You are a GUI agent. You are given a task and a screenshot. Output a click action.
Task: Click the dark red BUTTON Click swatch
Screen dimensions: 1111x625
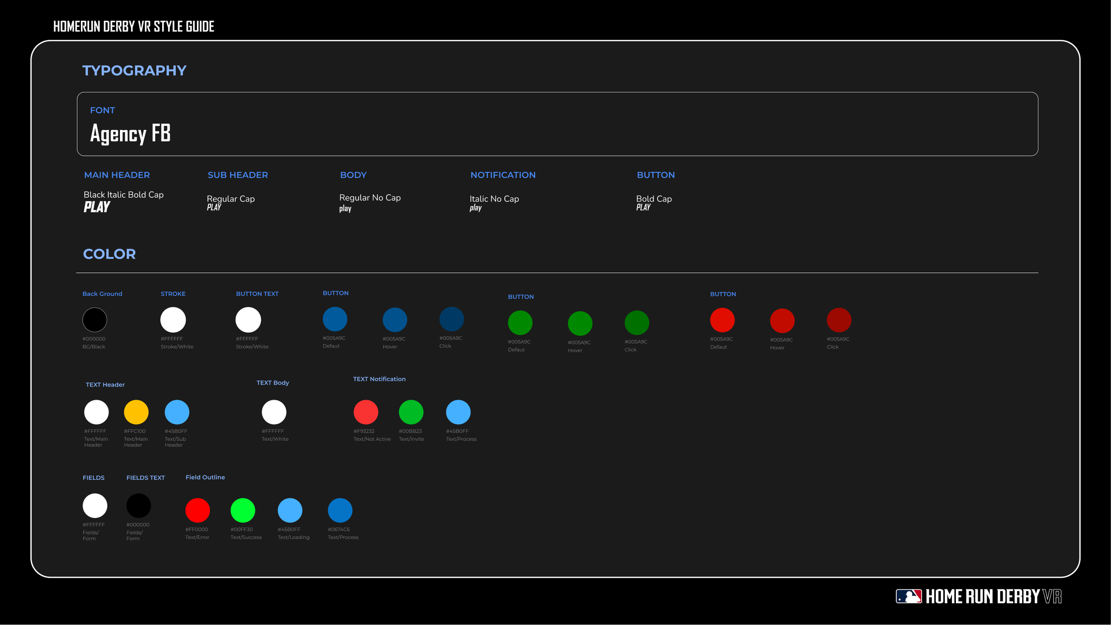pos(839,320)
